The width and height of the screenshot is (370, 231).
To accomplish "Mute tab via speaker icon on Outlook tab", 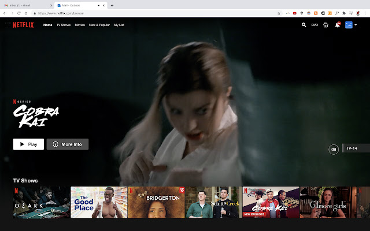I will 99,5.
